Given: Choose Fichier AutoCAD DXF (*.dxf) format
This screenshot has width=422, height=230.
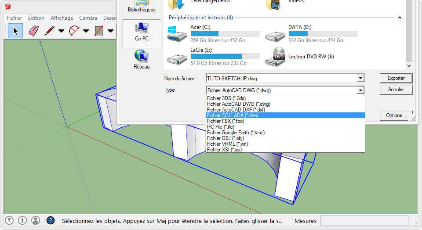Looking at the screenshot, I should pyautogui.click(x=285, y=110).
